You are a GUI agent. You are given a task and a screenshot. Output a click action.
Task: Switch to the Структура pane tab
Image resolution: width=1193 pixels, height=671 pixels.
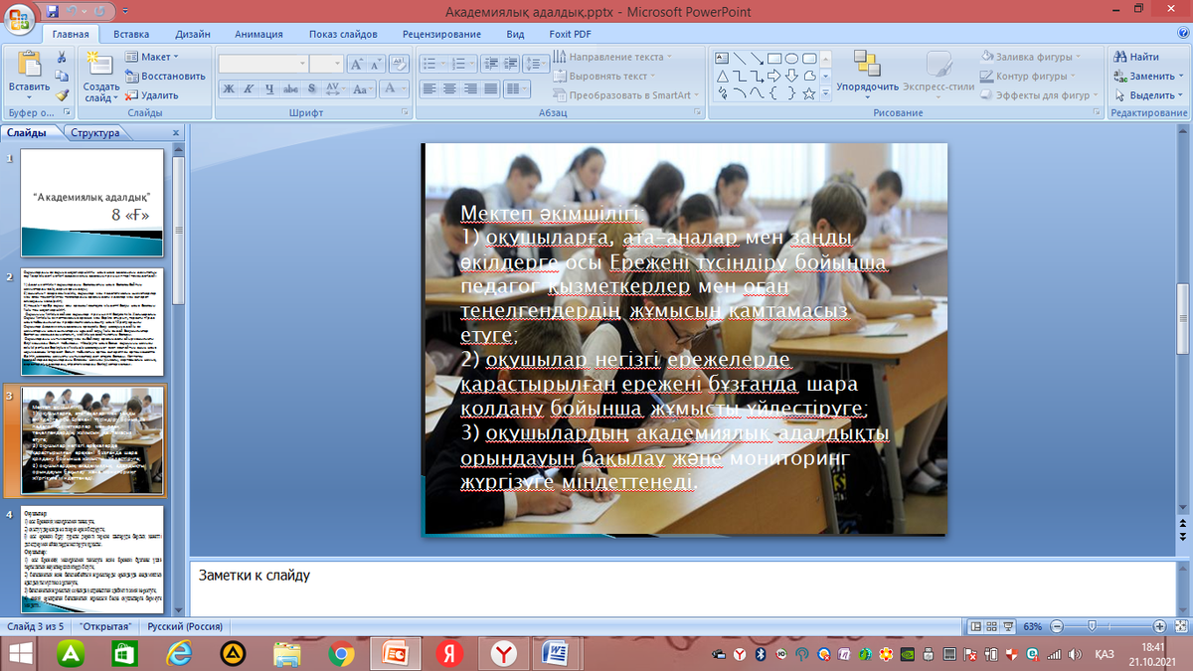(x=95, y=133)
